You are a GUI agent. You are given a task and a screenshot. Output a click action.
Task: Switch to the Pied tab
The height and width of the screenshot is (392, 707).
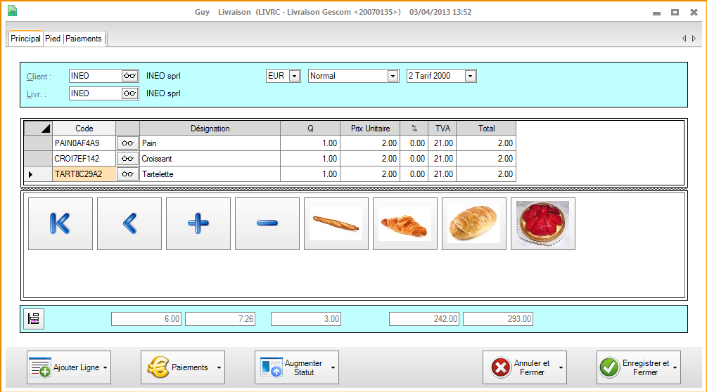click(x=53, y=39)
